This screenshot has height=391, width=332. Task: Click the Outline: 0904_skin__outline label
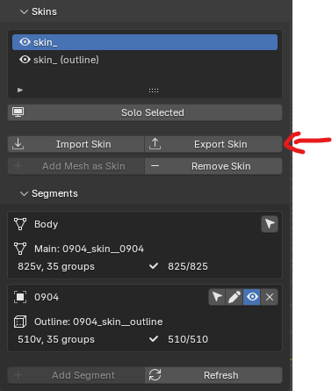coord(98,322)
